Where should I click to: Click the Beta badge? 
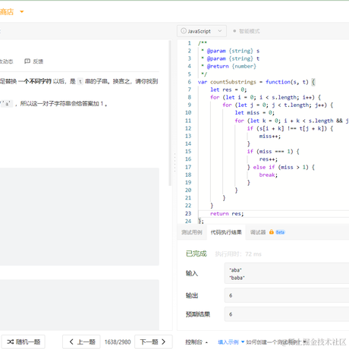[x=280, y=232]
